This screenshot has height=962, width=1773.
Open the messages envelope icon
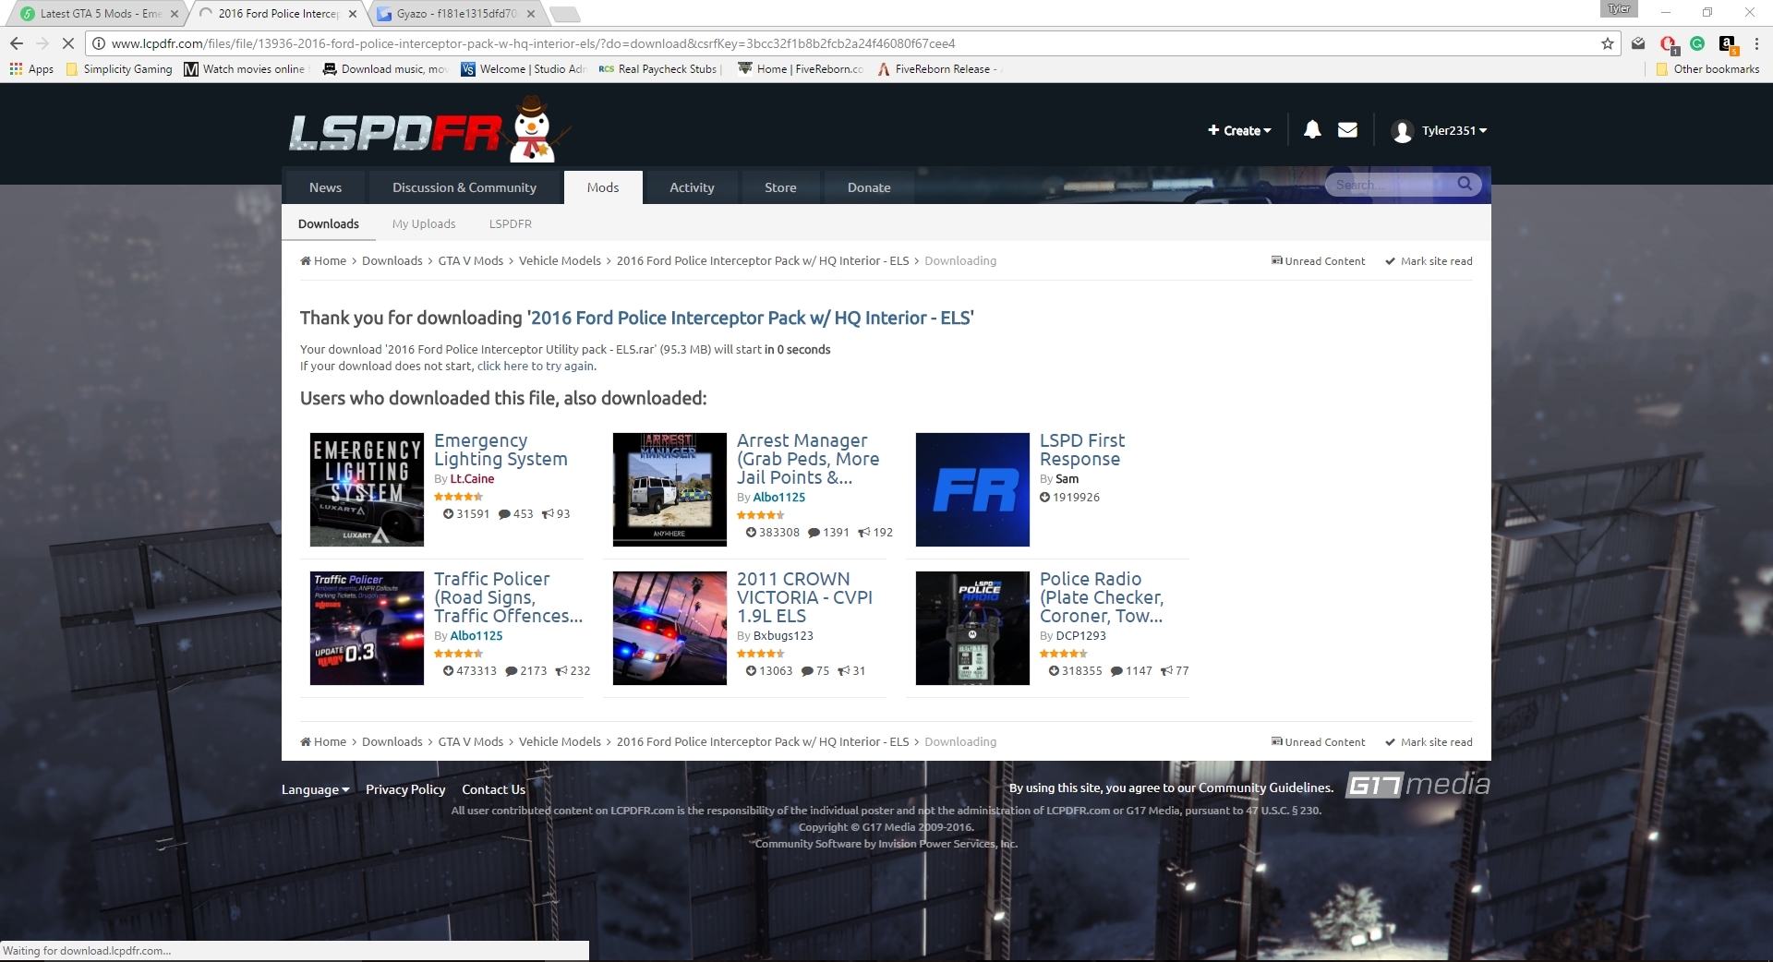point(1348,130)
